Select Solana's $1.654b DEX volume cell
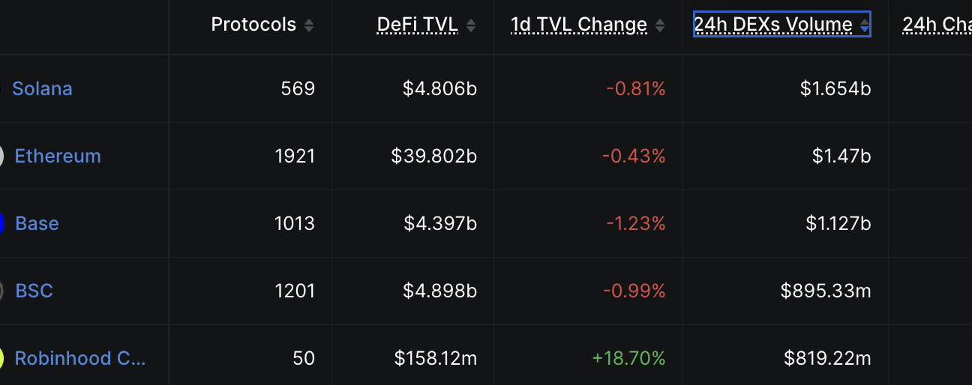 [x=835, y=89]
